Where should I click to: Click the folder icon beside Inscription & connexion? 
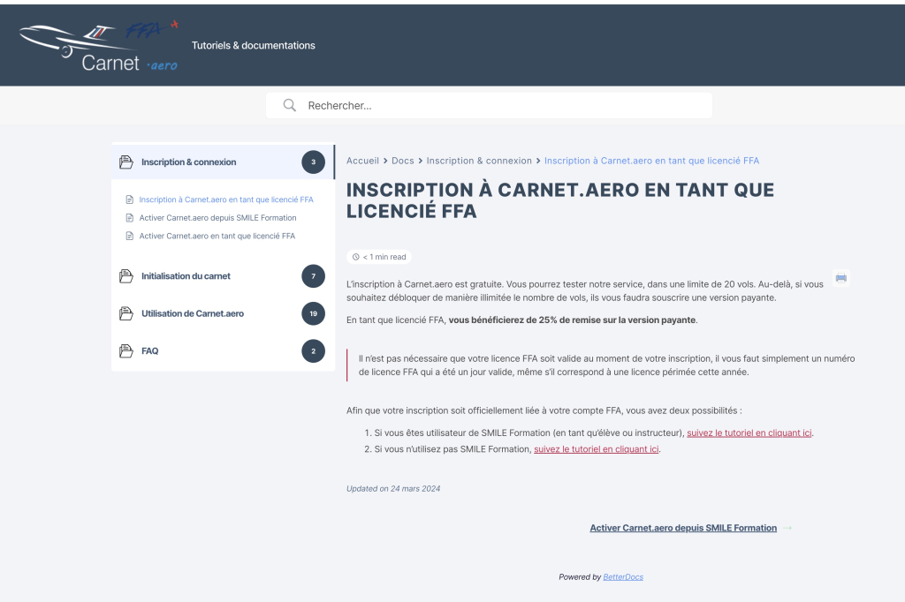coord(126,162)
